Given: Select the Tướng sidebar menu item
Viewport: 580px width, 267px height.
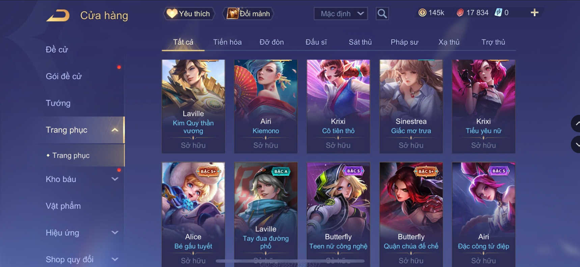Looking at the screenshot, I should pos(58,103).
